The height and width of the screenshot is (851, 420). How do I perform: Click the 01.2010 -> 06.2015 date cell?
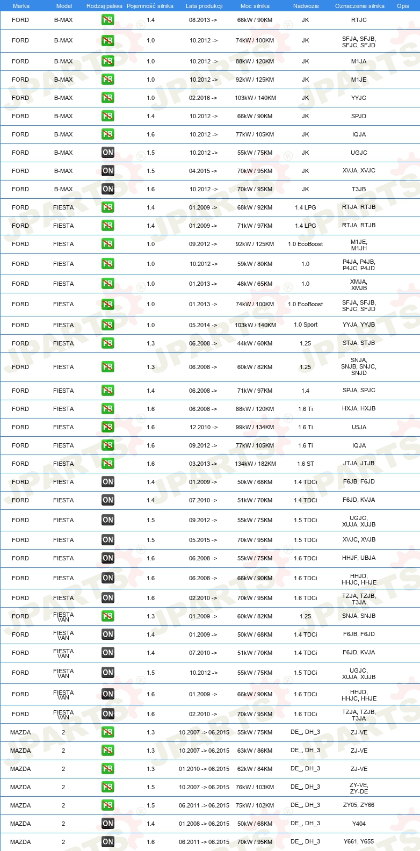click(x=204, y=769)
